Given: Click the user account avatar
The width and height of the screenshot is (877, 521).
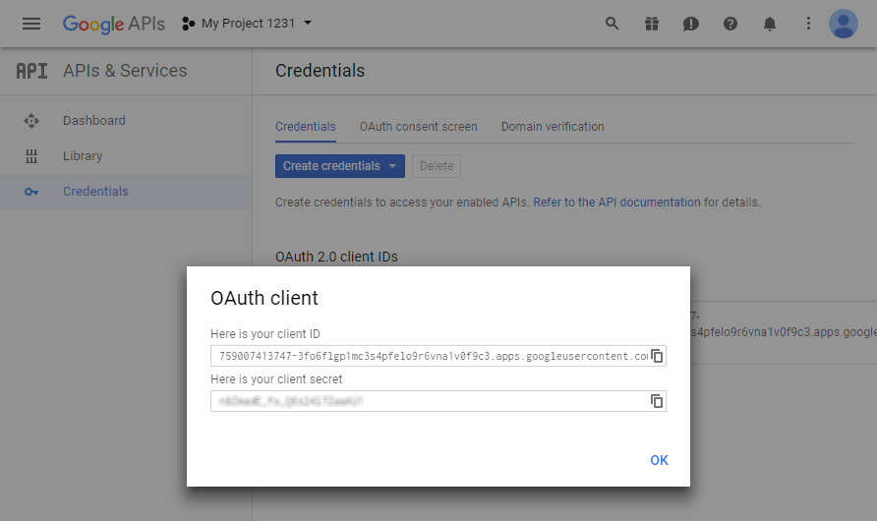Looking at the screenshot, I should tap(844, 24).
